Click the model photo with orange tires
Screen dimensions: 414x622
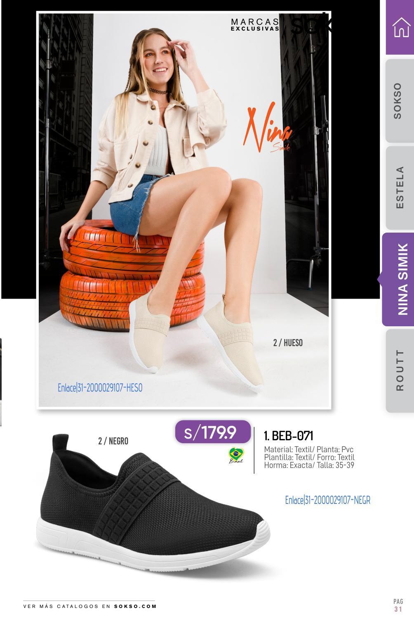pos(183,210)
